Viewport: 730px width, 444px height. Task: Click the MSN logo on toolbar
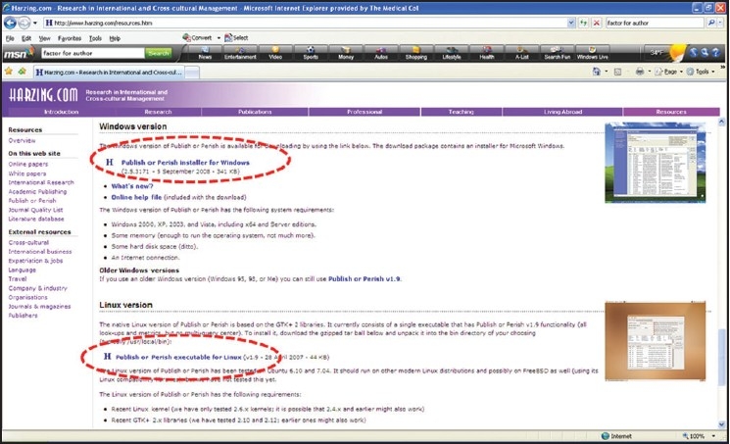click(x=18, y=54)
